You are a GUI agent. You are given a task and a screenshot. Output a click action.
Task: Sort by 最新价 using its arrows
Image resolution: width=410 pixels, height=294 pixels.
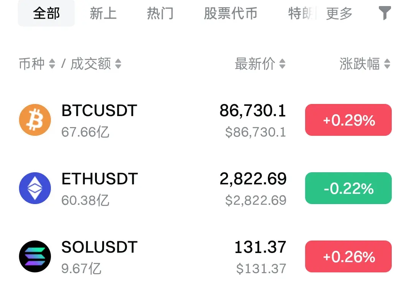pos(282,64)
